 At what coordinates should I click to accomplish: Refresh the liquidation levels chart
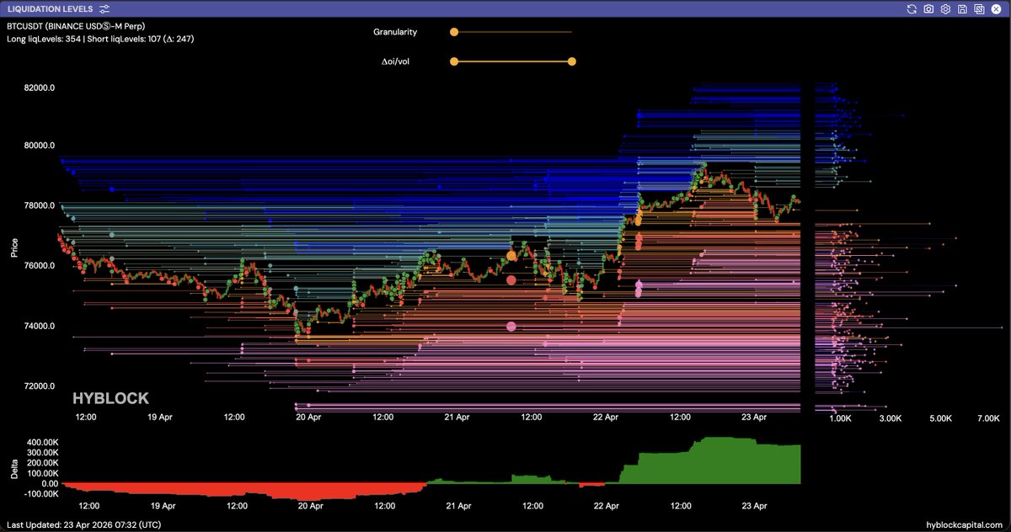(x=911, y=8)
